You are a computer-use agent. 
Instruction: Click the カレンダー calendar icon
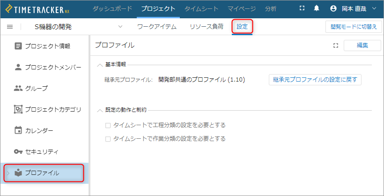18,130
